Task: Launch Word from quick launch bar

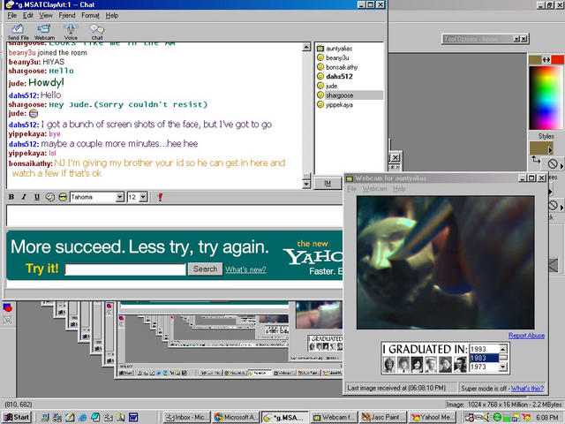Action: coord(133,417)
